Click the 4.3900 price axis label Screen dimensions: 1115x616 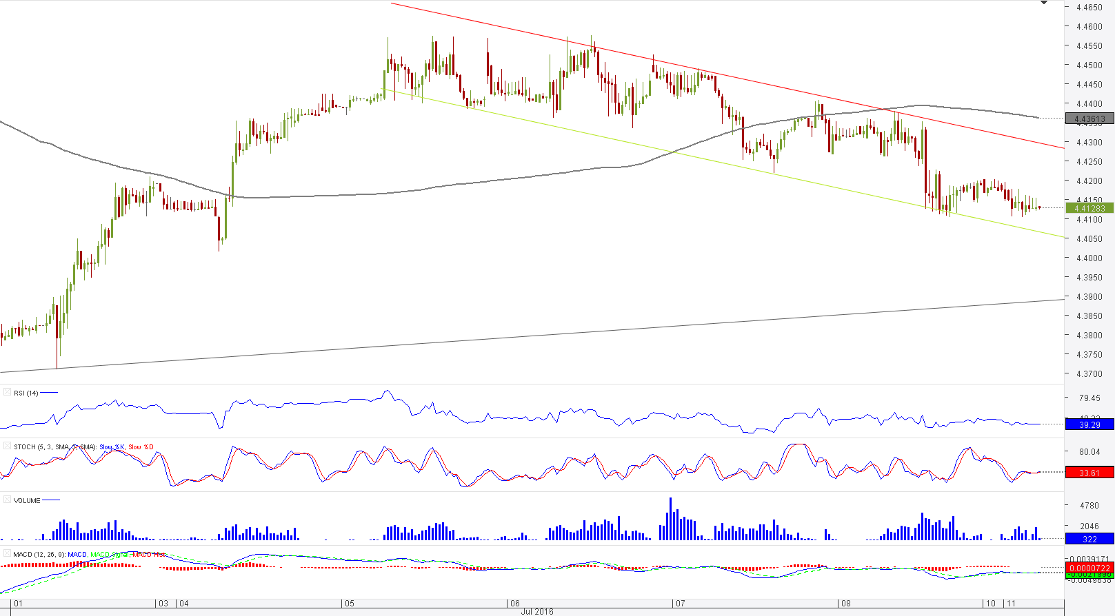[1089, 297]
